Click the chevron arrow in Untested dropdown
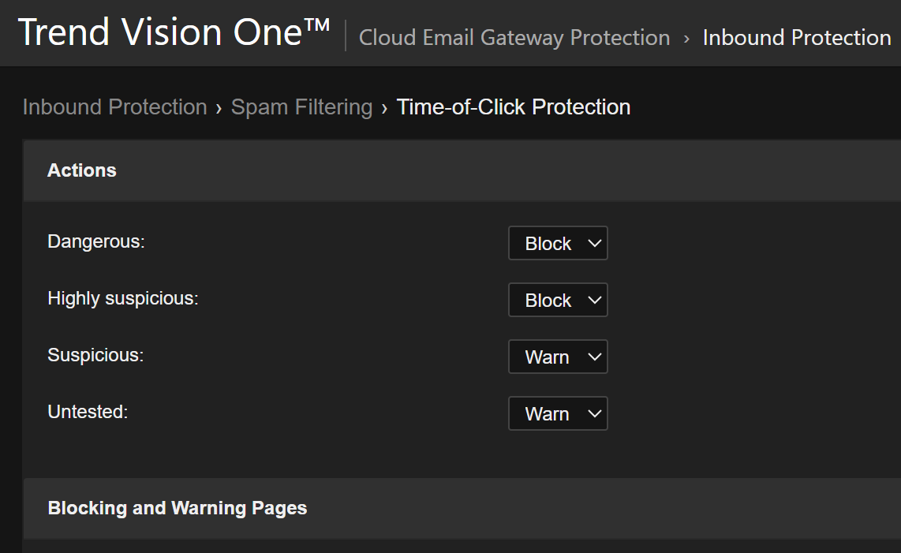This screenshot has width=901, height=553. 595,414
